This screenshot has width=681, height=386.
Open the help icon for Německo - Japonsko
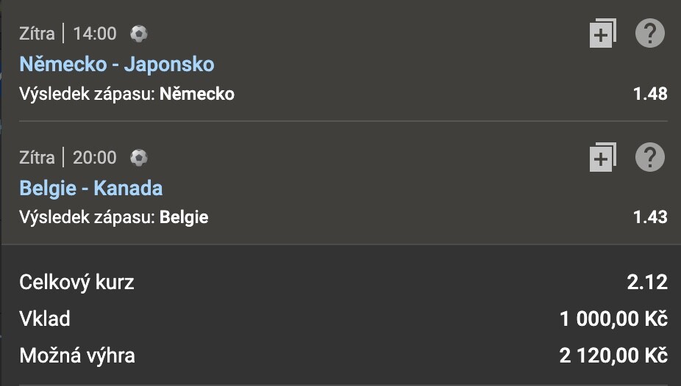tap(649, 33)
